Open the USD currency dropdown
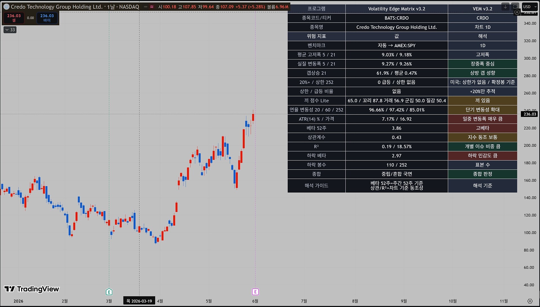540x307 pixels. 530,7
